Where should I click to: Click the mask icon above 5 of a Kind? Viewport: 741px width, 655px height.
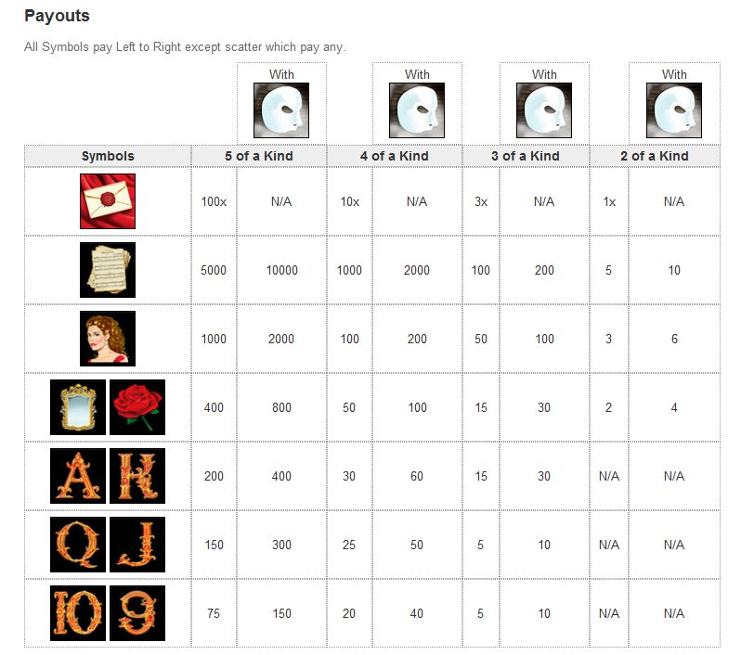point(281,110)
